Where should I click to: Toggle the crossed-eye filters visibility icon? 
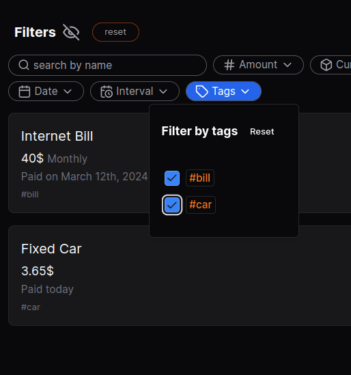tap(71, 32)
